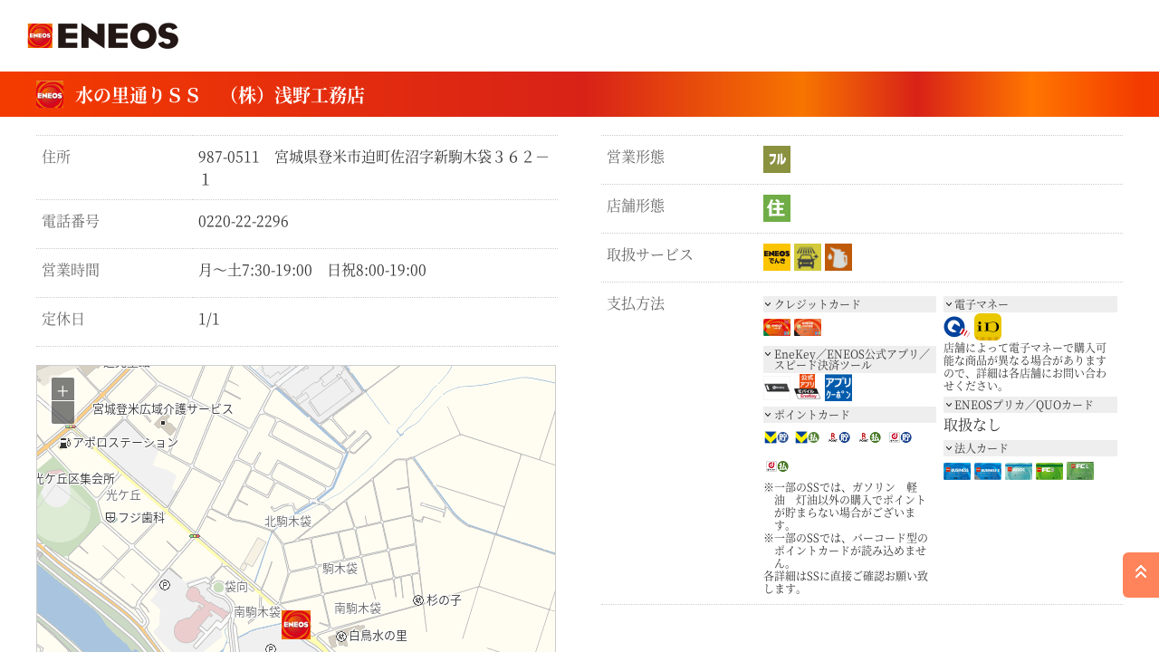Click the ENEOS marker on the map
Viewport: 1159px width, 652px height.
[x=295, y=625]
